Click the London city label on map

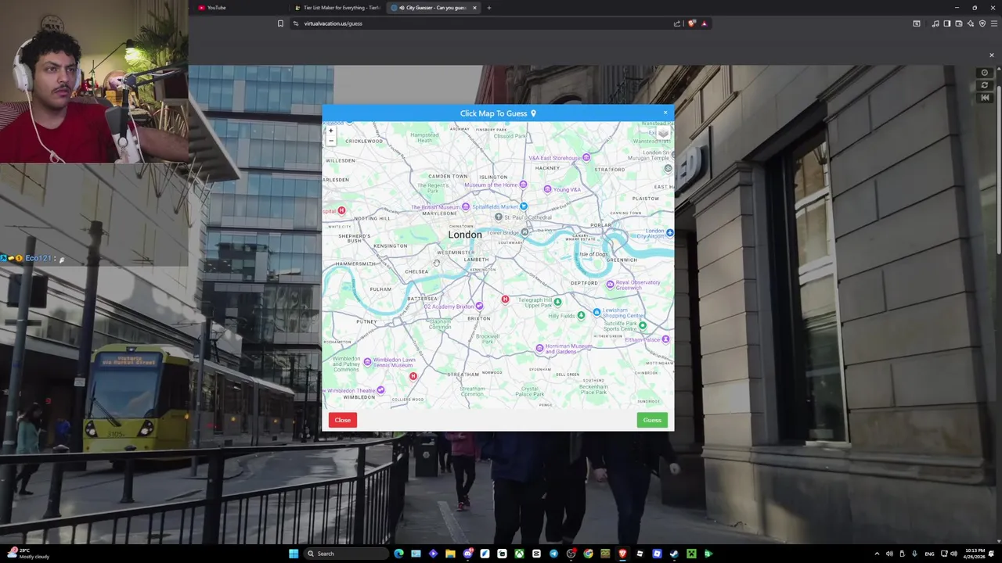[x=465, y=235]
